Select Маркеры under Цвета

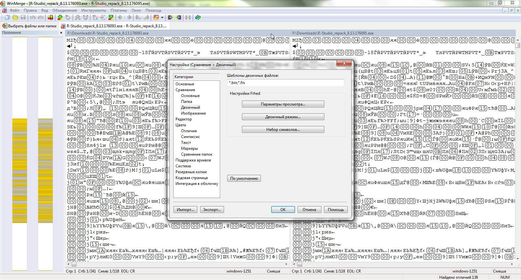click(190, 148)
